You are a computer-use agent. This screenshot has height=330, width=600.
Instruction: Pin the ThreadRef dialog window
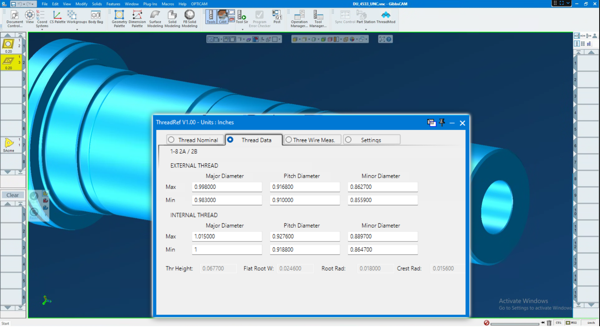point(442,123)
